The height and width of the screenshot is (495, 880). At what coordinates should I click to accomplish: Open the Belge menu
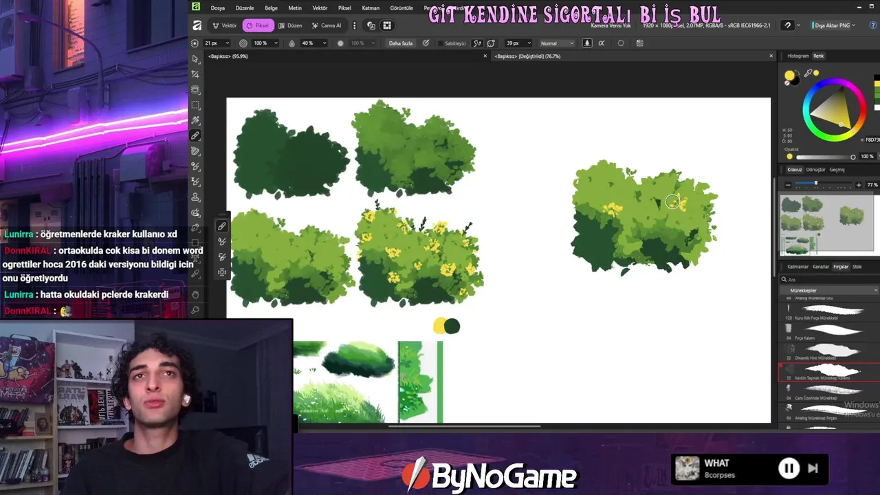(271, 8)
